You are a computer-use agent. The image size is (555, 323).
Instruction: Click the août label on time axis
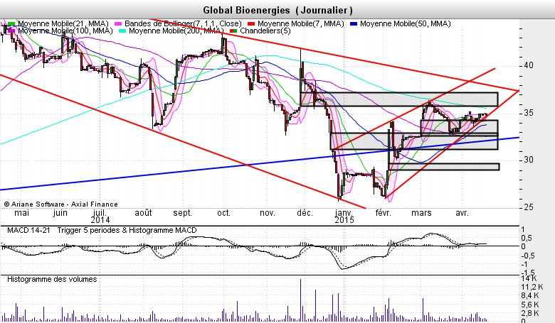click(x=143, y=213)
